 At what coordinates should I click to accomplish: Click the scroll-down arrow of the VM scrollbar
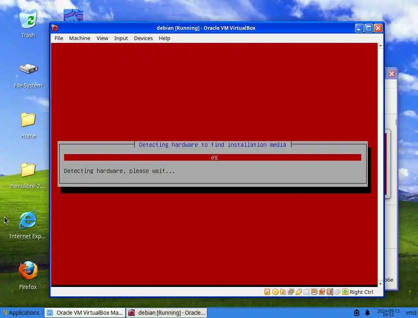click(x=380, y=284)
